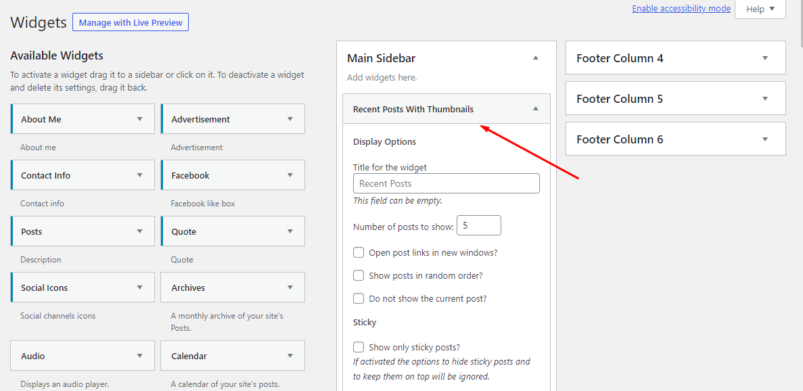Collapse the Main Sidebar panel
Screen dimensions: 803x391
pos(536,58)
